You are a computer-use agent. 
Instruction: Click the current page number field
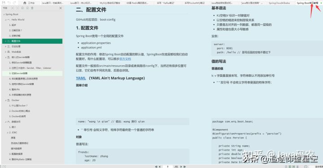tap(168, 167)
